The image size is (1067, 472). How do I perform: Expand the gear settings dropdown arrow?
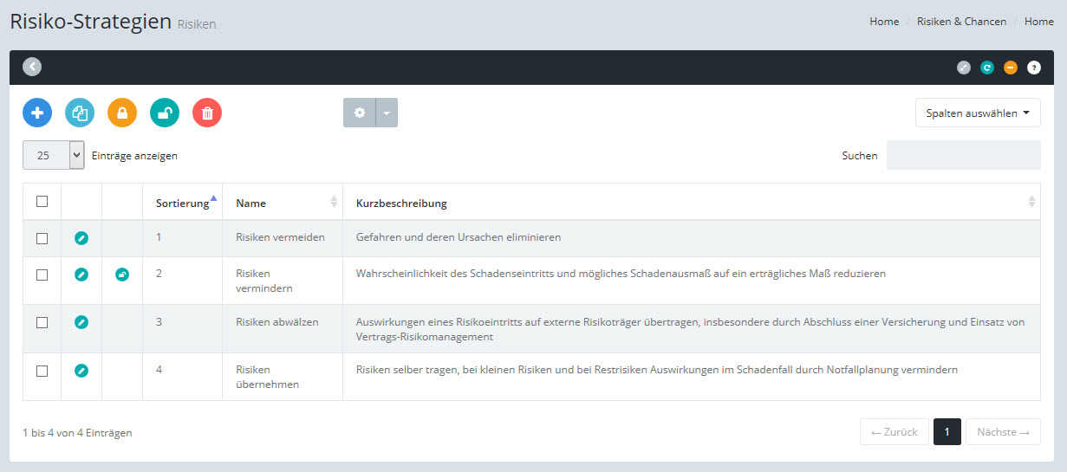(x=387, y=113)
